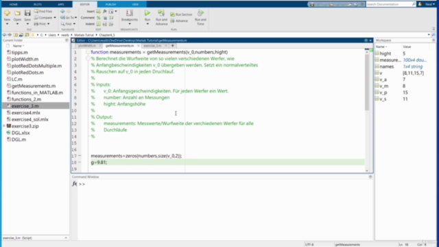
Task: Open the Open dropdown arrow
Action: tap(17, 24)
